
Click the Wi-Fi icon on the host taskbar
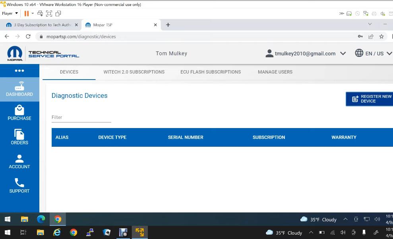(x=333, y=233)
